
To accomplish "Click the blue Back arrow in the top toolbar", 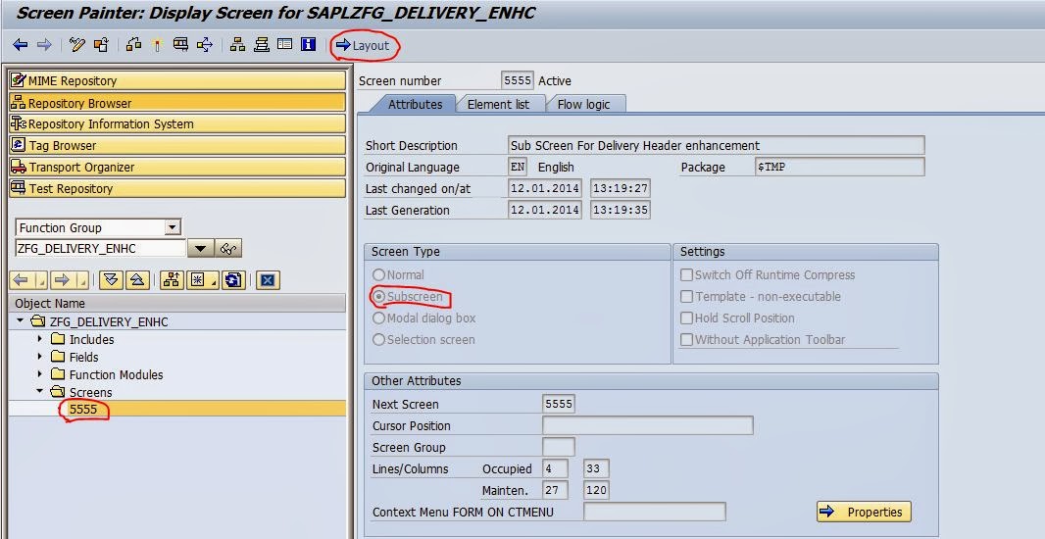I will coord(20,45).
